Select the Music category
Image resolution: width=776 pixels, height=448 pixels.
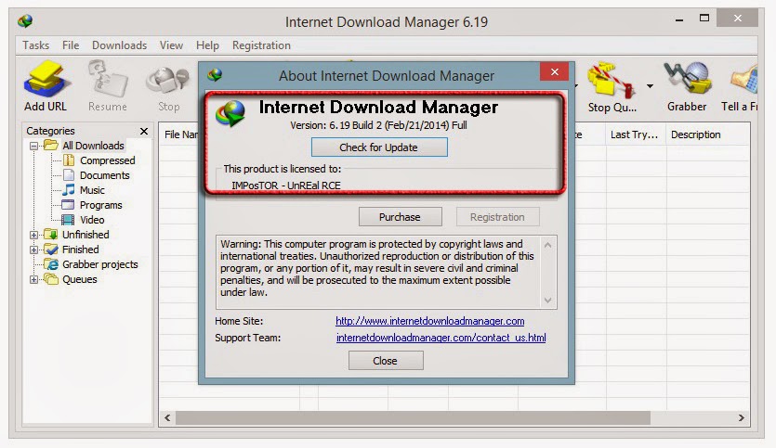click(92, 190)
